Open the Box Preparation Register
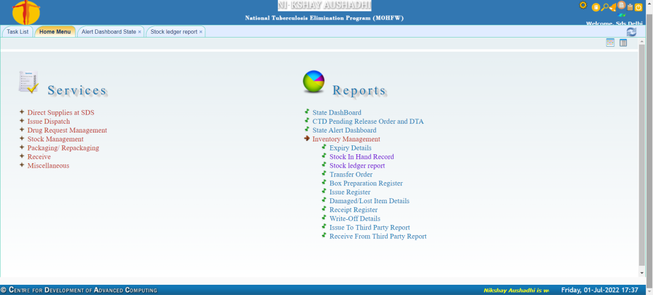Screen dimensions: 653x295 coord(366,183)
